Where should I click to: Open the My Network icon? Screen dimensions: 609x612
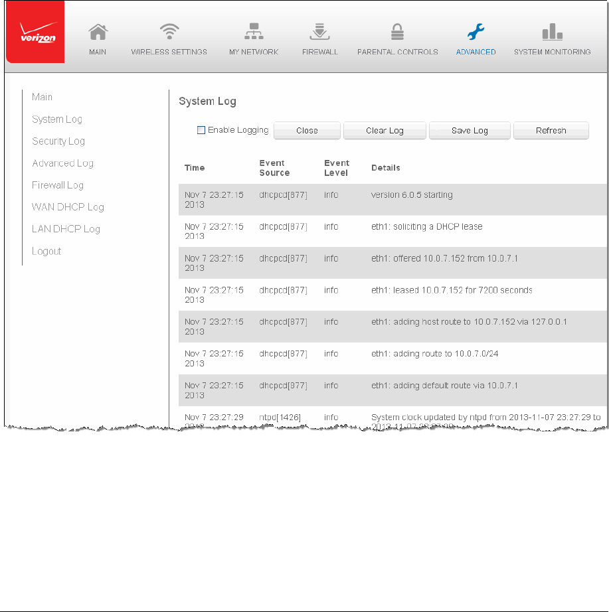point(254,32)
